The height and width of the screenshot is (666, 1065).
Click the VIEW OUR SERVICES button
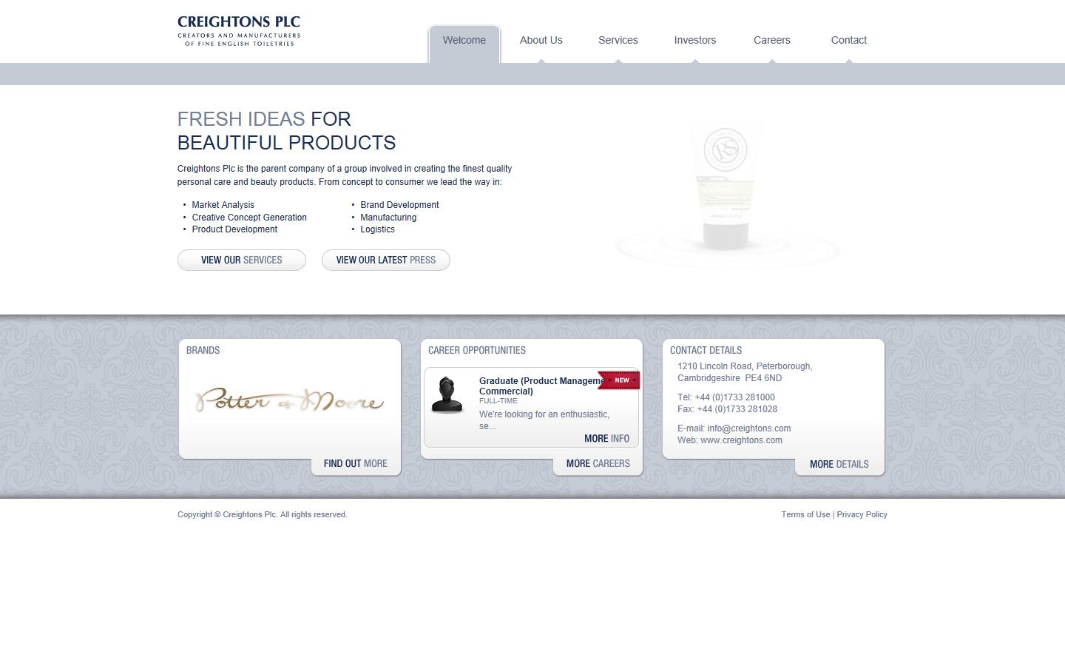coord(241,260)
